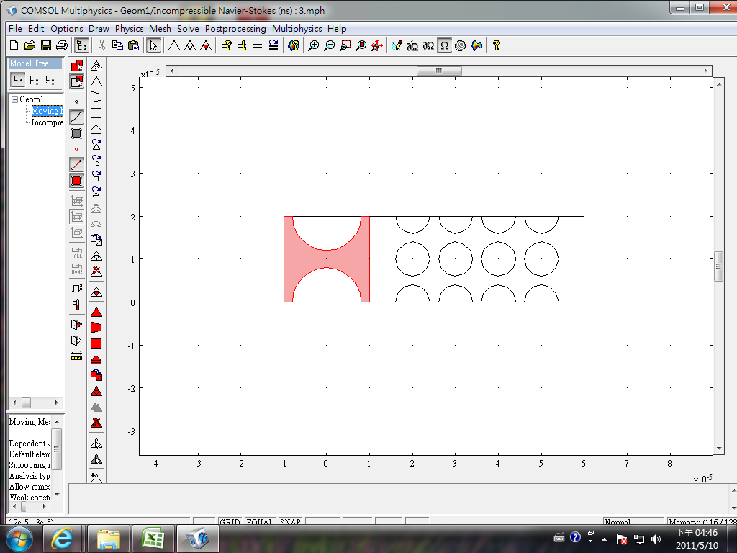This screenshot has width=737, height=553.
Task: Open Excel from the Windows taskbar
Action: pos(153,539)
